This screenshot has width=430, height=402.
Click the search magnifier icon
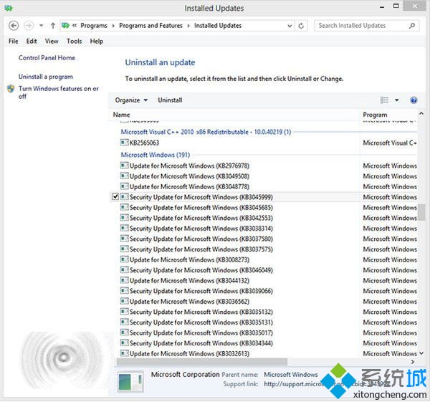412,25
